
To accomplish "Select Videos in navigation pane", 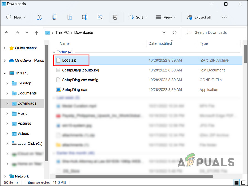I will [23, 133].
